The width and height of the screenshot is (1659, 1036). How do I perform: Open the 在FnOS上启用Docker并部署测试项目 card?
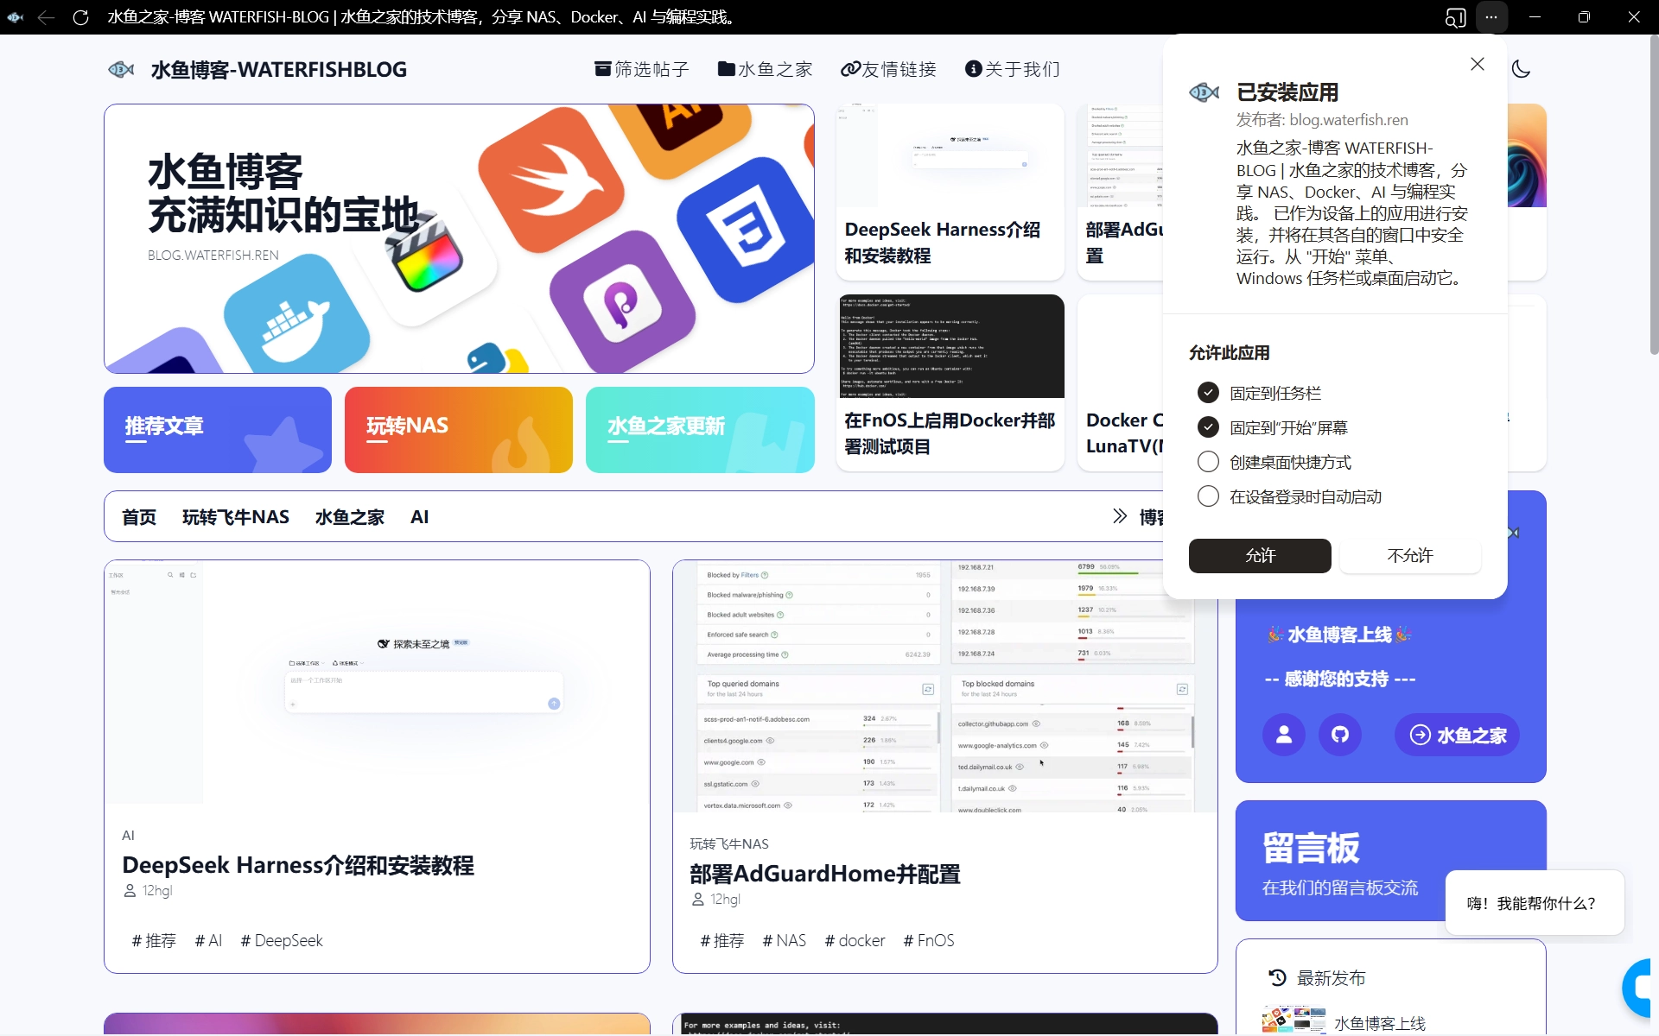pos(950,383)
